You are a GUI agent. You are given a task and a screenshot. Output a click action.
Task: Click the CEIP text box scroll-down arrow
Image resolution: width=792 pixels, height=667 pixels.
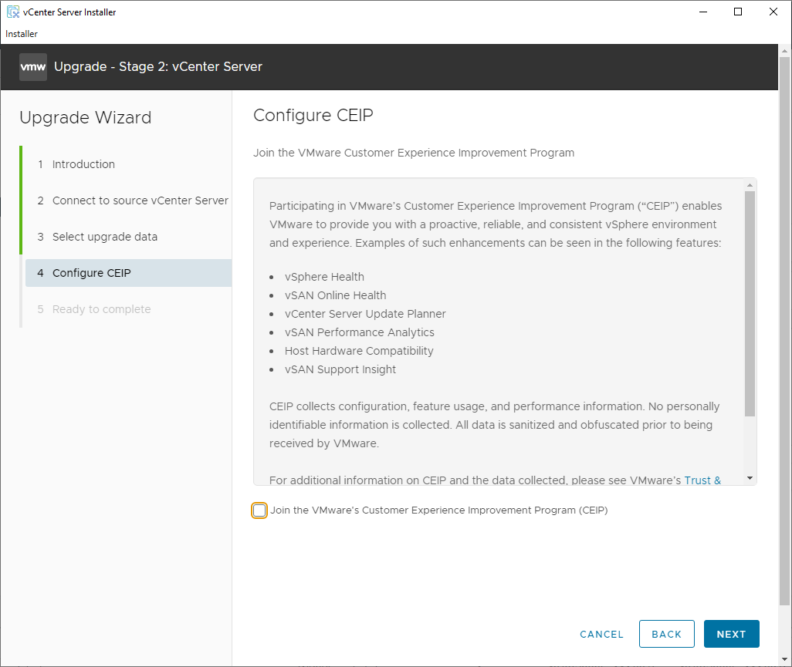click(x=750, y=478)
